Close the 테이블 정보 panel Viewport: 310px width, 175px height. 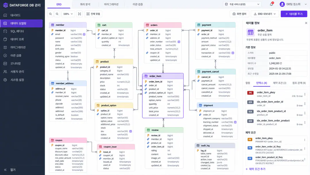[306, 23]
